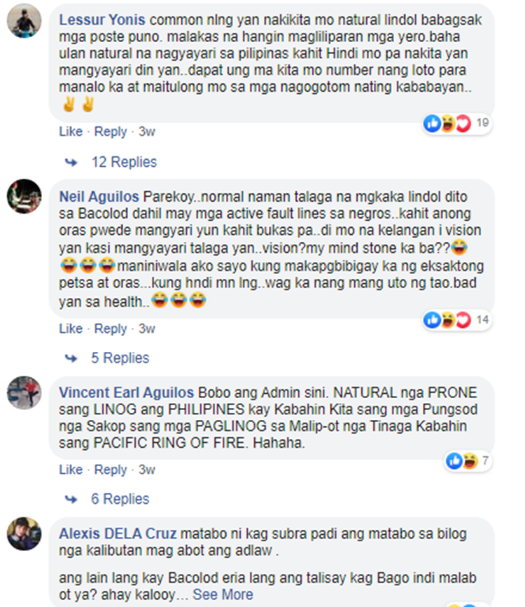Screen dimensions: 525x607
Task: Like Vincent Earl Aguilos comment
Action: click(x=71, y=470)
